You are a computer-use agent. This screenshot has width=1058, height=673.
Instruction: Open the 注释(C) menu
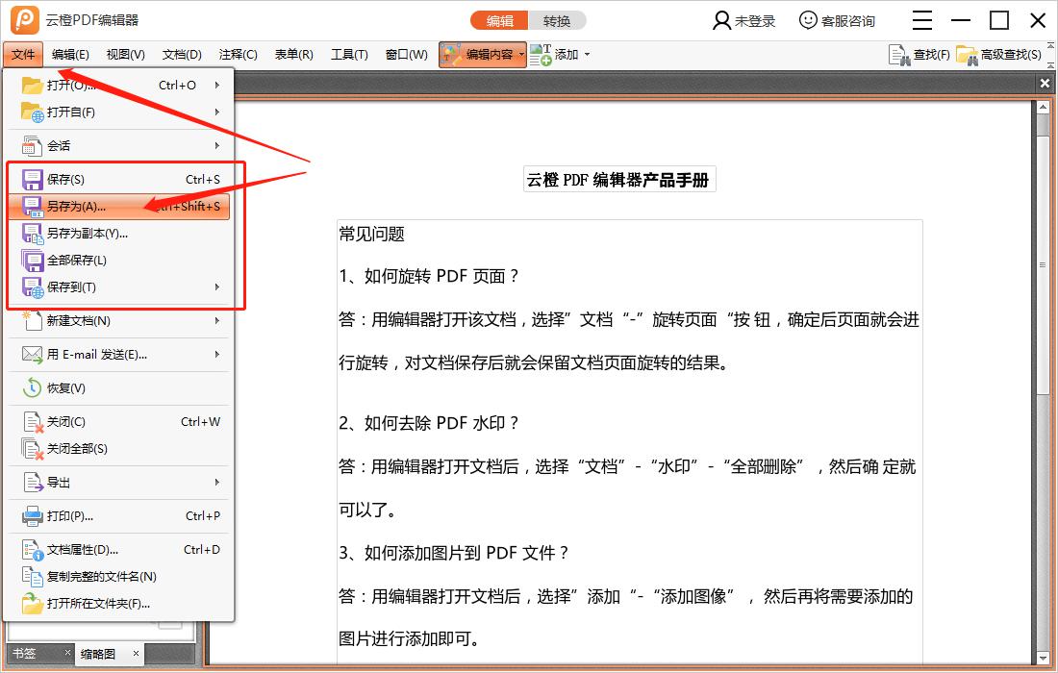pos(239,55)
